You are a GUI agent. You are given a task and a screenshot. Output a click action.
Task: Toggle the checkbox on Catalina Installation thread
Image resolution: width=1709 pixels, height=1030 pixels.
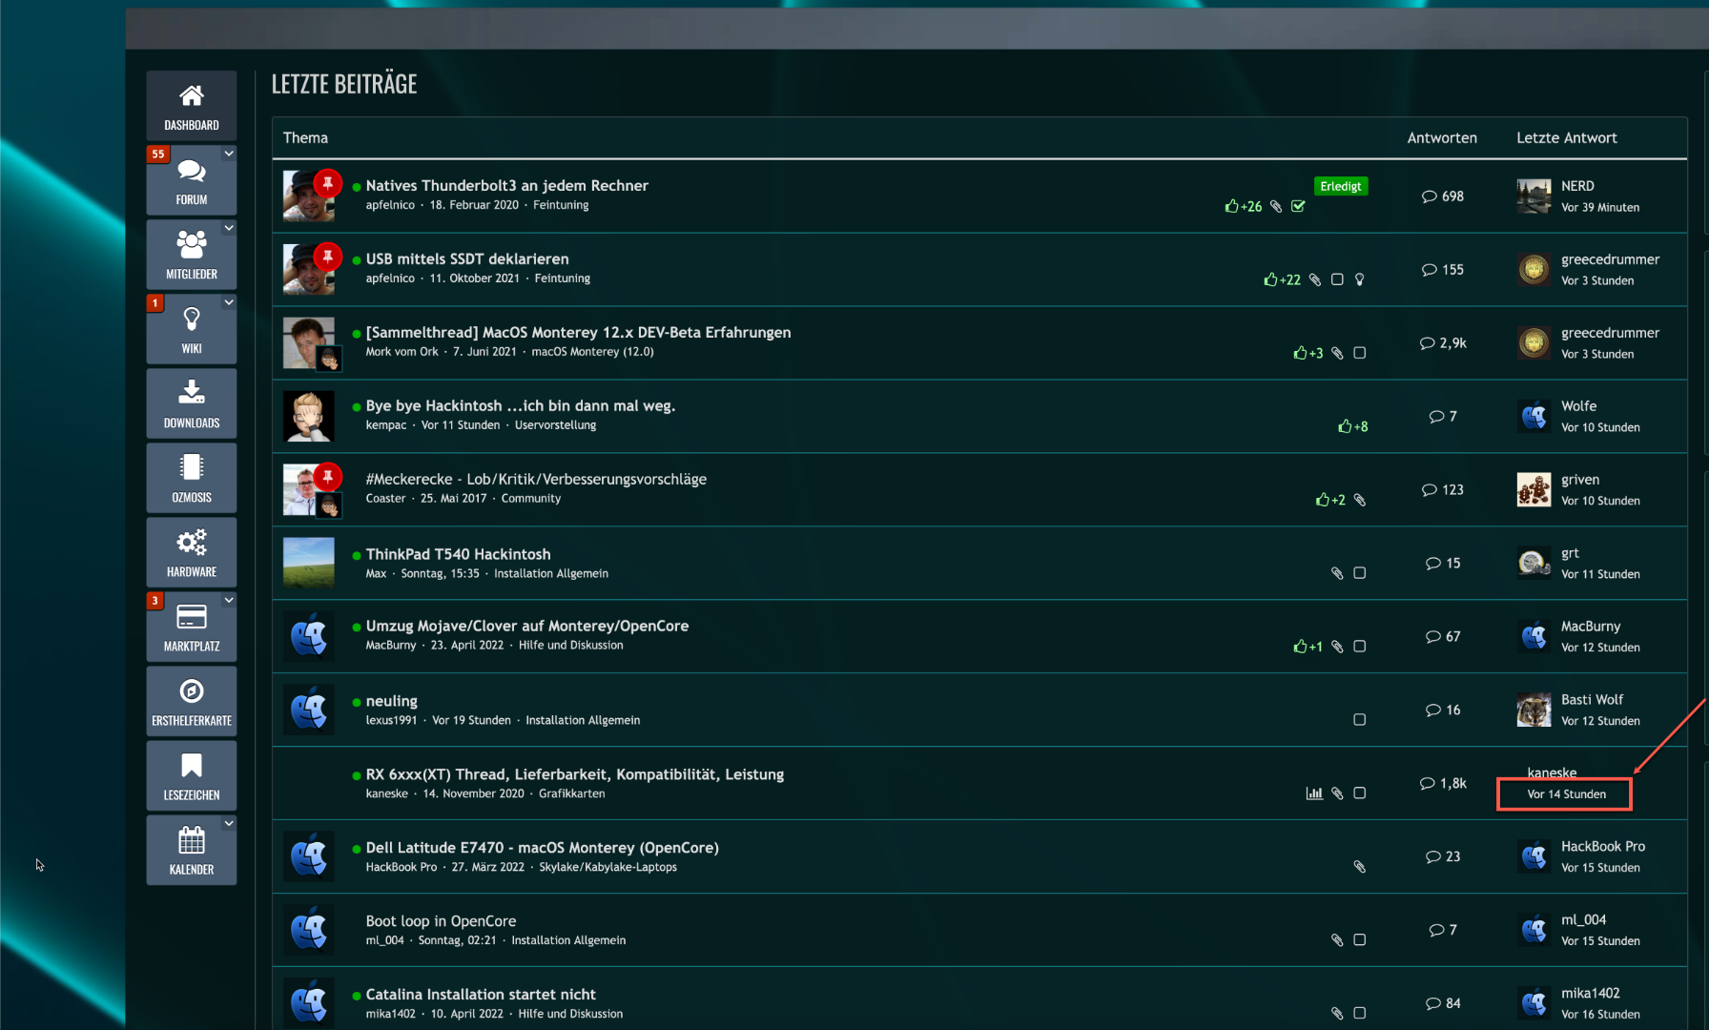click(1360, 1013)
